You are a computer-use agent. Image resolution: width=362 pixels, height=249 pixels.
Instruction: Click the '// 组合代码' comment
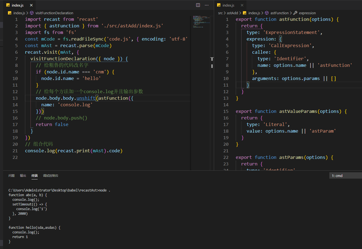tap(39, 144)
